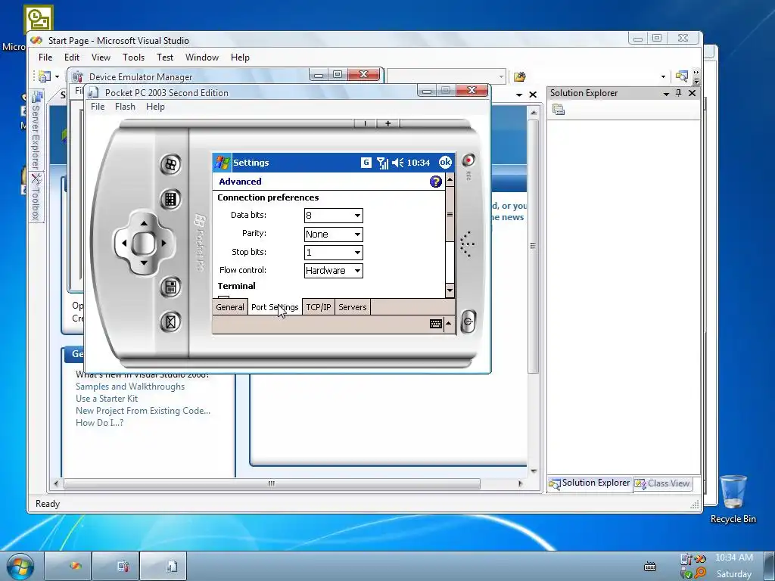
Task: Click the emulator Contacts hardware button below D-pad
Action: [x=170, y=287]
